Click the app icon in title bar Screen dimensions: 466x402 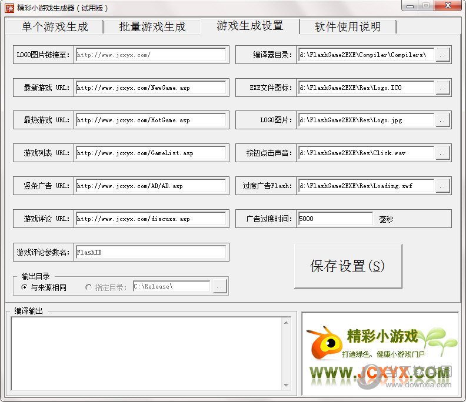(9, 8)
